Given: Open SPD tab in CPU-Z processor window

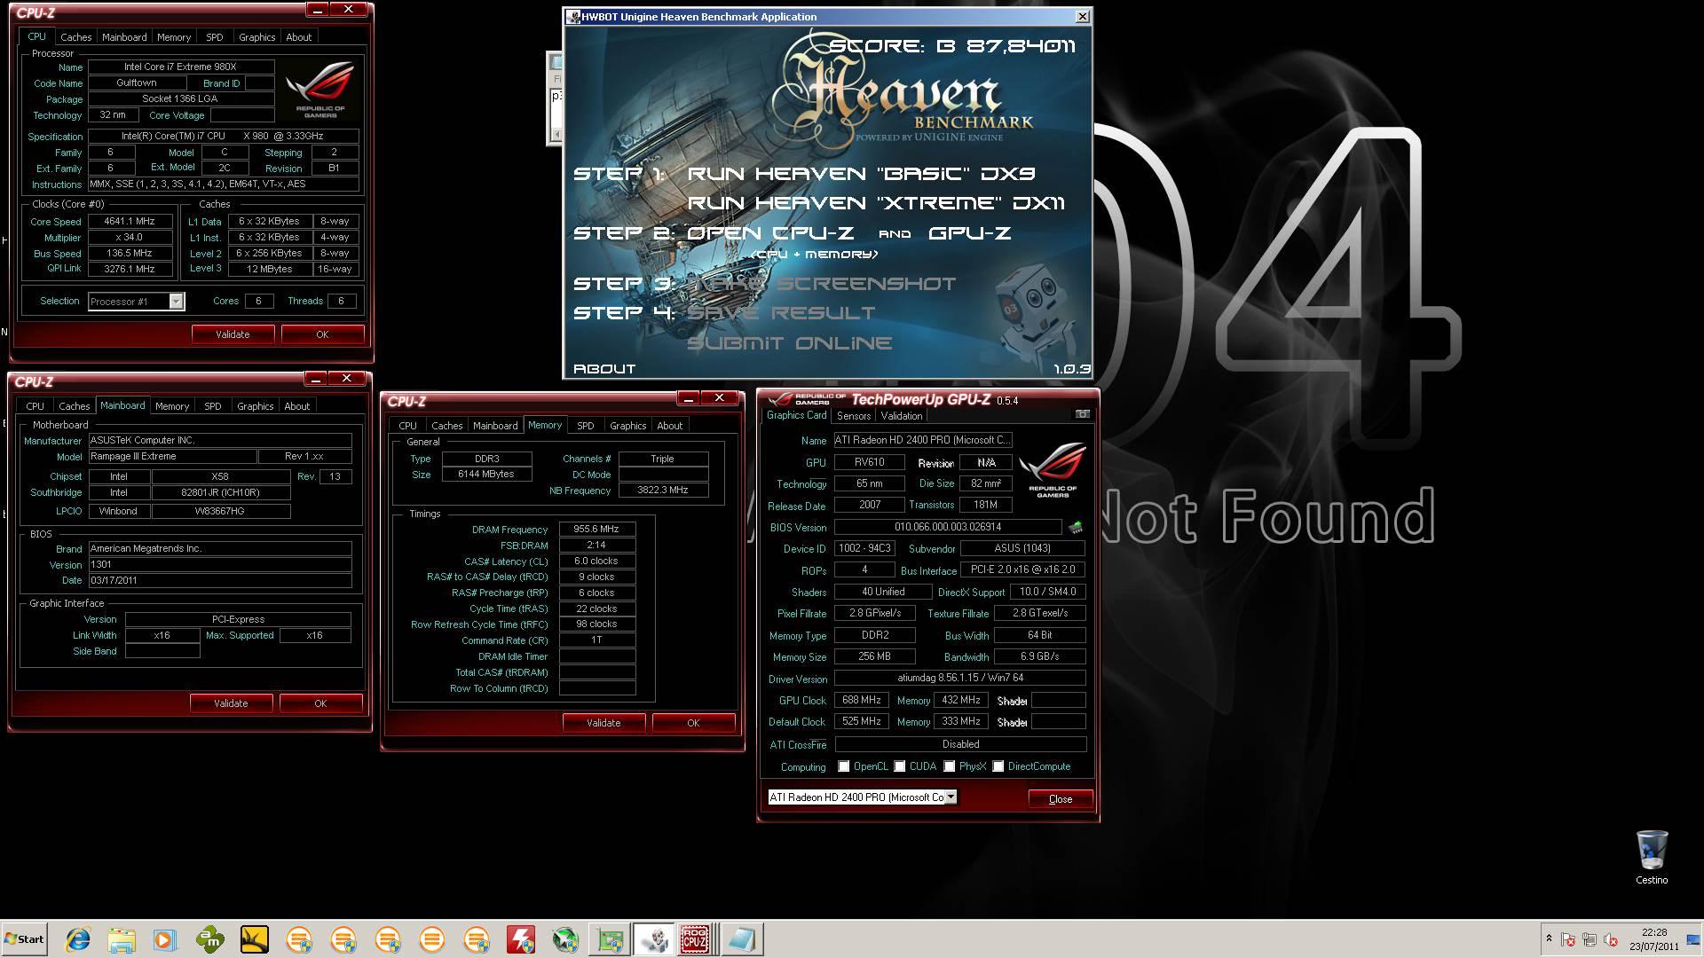Looking at the screenshot, I should pyautogui.click(x=215, y=37).
